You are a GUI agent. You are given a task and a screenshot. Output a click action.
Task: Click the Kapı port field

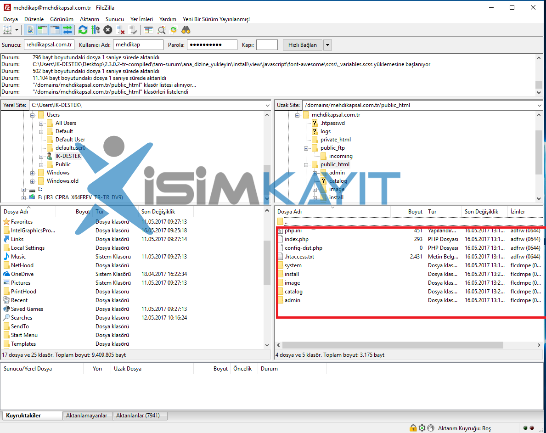point(267,45)
